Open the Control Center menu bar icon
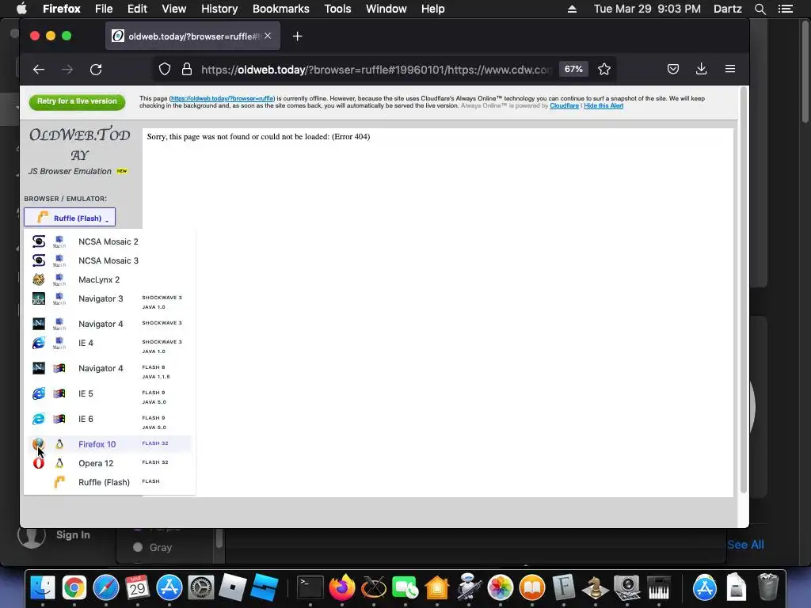Viewport: 811px width, 608px height. pyautogui.click(x=785, y=9)
